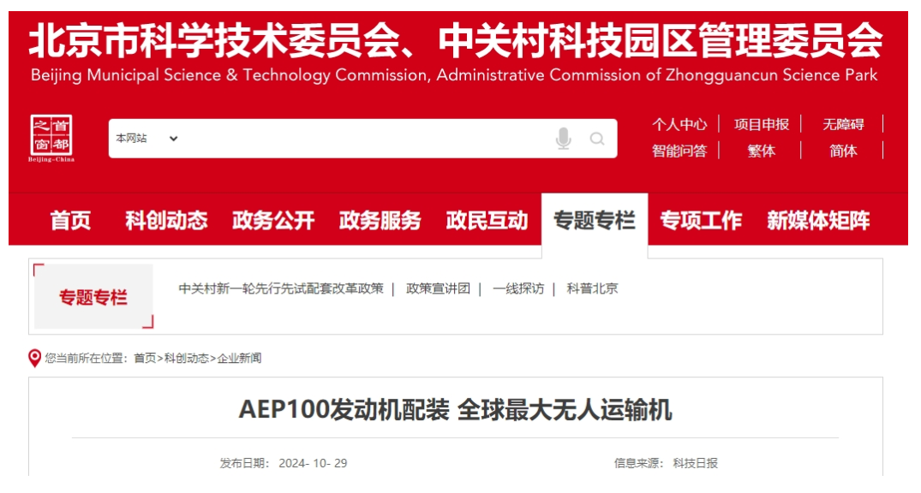Click the Beijing-China capital window logo

pos(52,138)
